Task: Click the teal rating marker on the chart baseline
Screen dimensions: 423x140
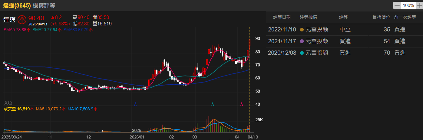Action: 213,104
